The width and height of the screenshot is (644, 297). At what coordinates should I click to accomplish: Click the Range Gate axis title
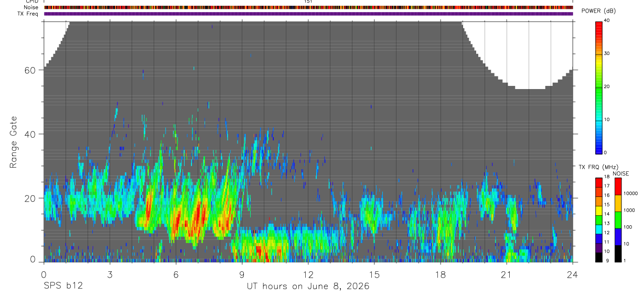(x=14, y=142)
